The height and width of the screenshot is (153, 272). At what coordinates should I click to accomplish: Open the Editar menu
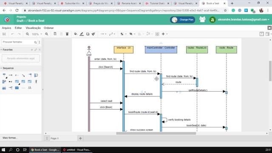(18, 28)
